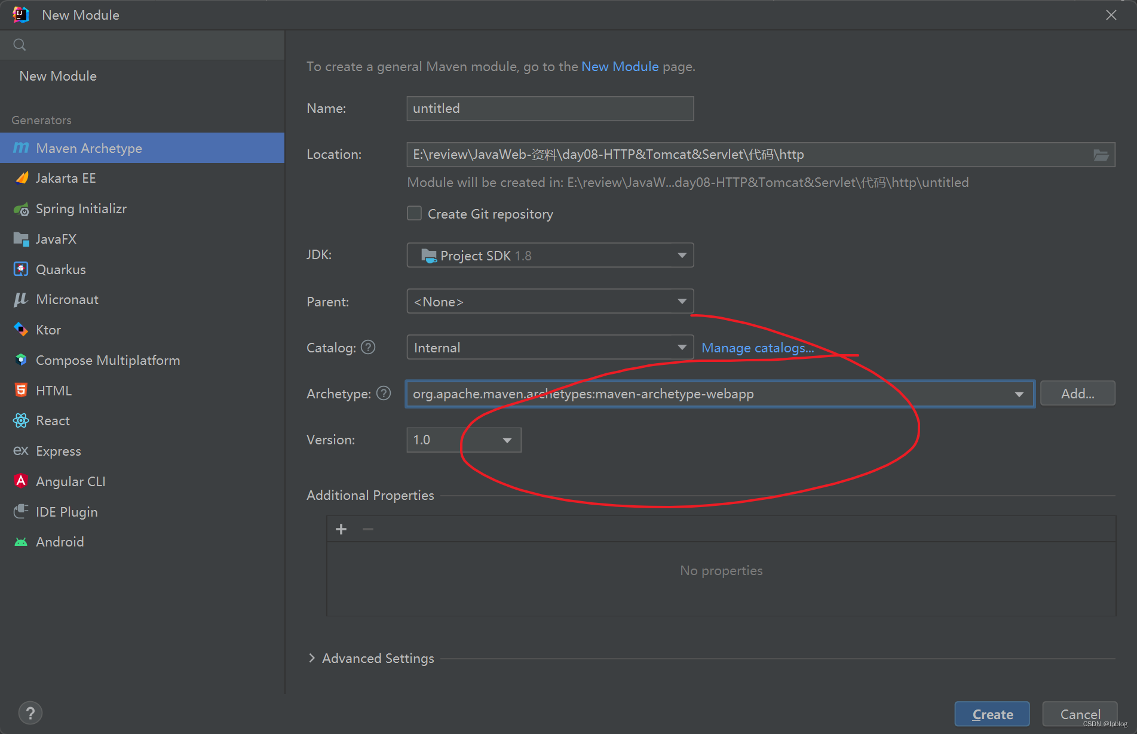This screenshot has height=734, width=1137.
Task: Click the Cancel button
Action: point(1080,714)
